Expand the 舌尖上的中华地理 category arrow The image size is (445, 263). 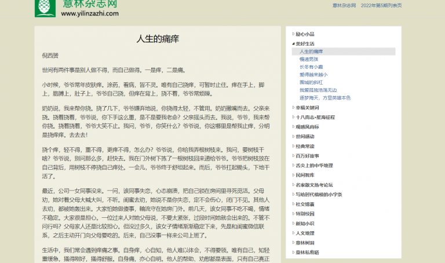[293, 166]
